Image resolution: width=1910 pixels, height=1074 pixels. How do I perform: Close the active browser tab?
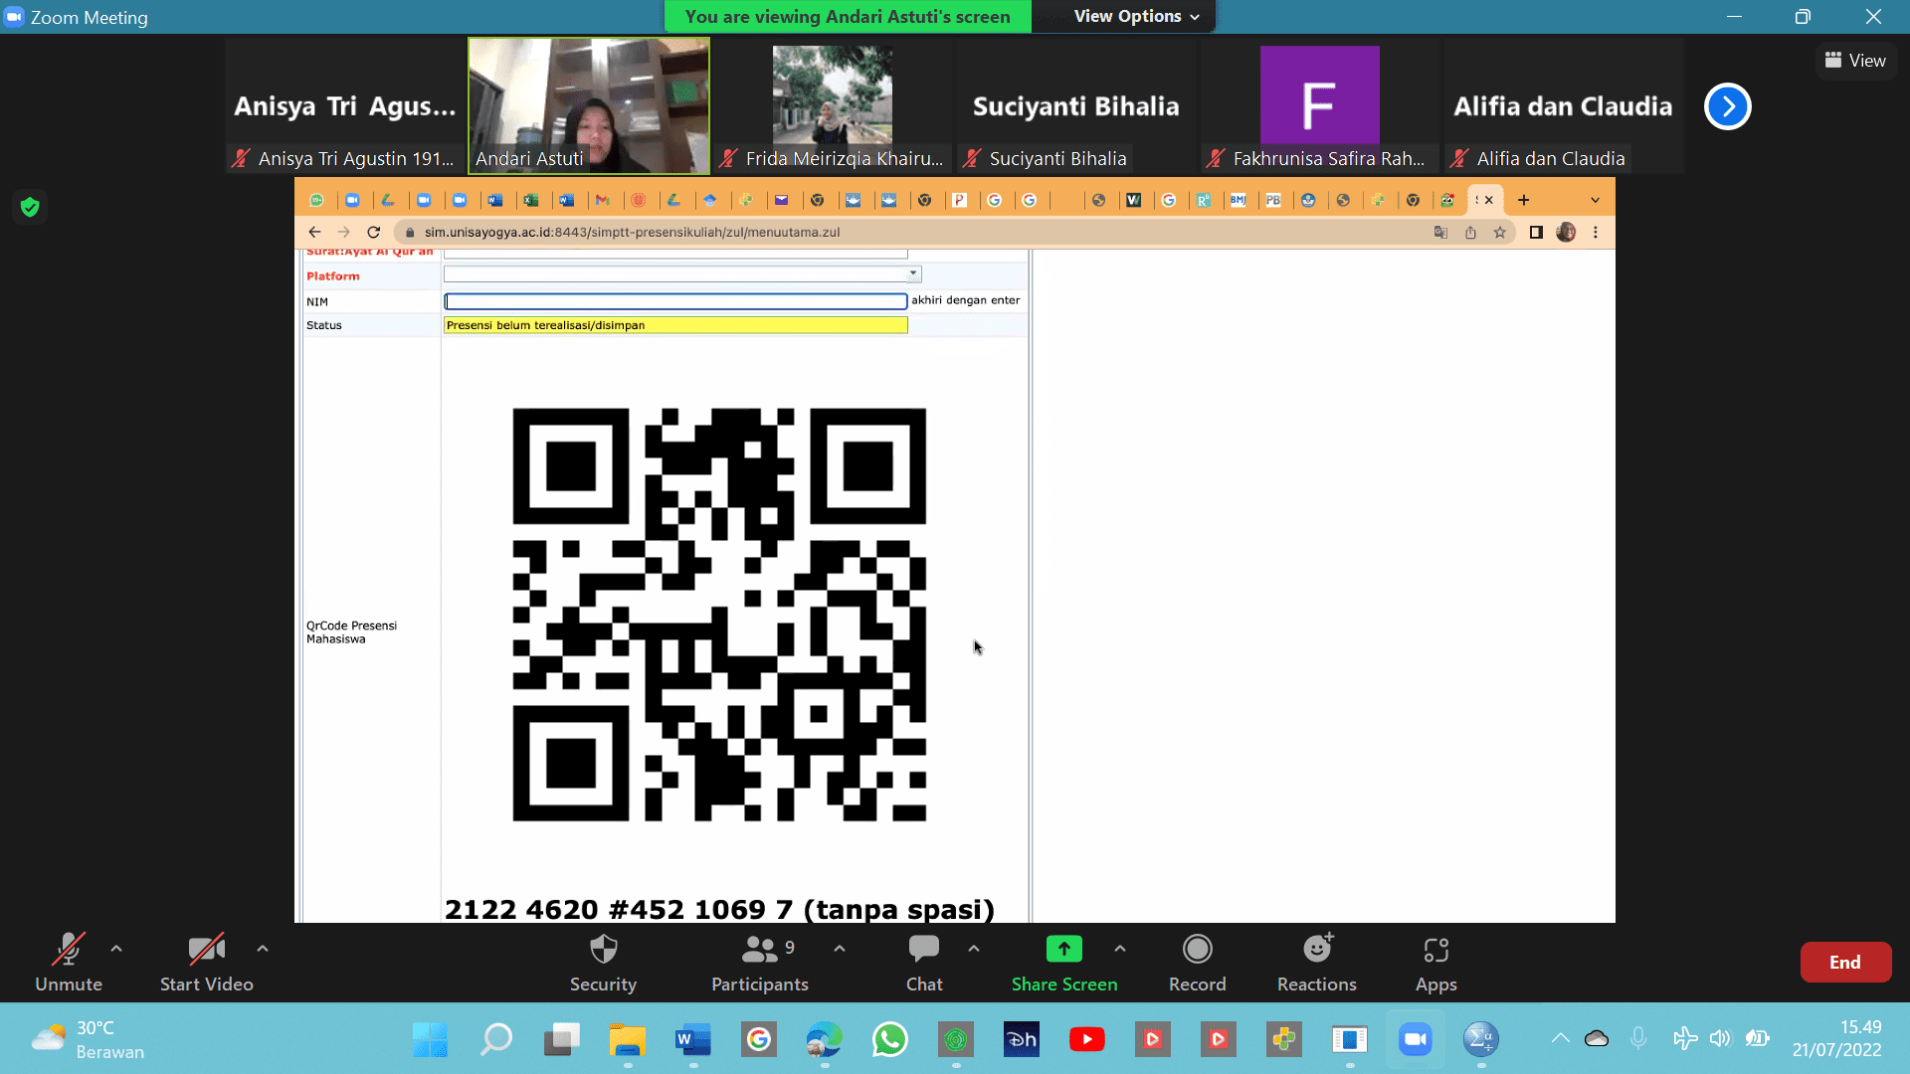click(1489, 200)
